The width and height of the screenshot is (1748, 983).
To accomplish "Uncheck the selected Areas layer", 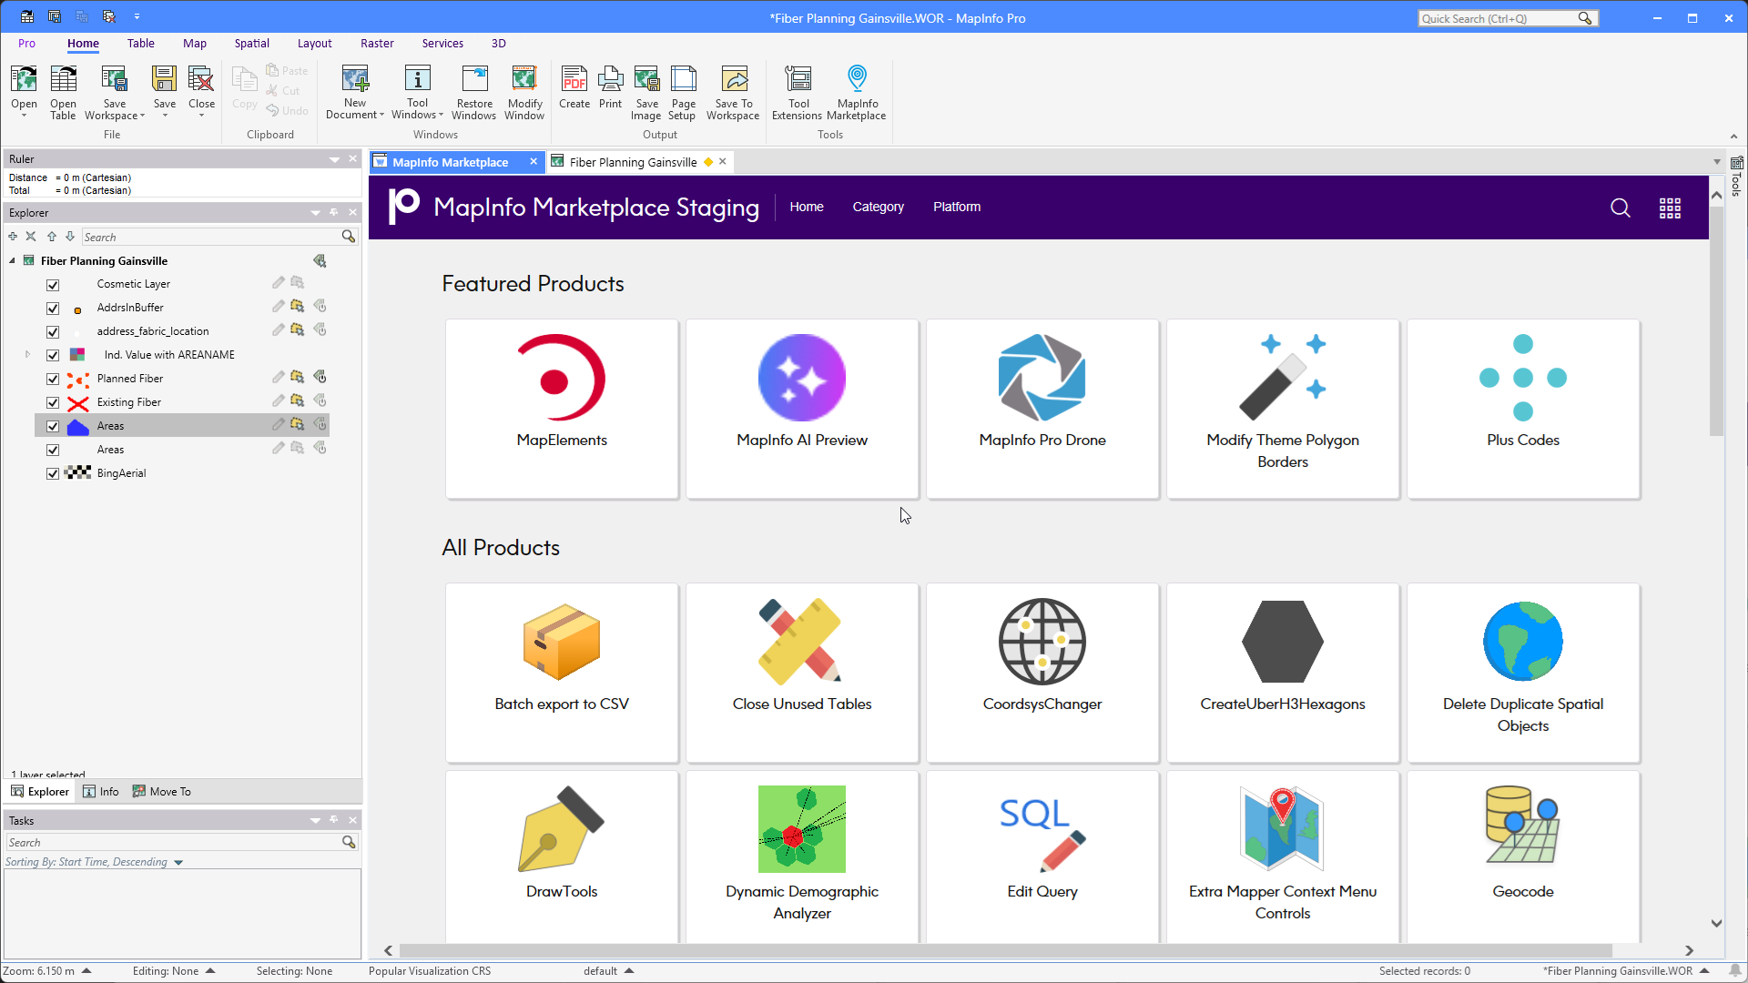I will [53, 427].
